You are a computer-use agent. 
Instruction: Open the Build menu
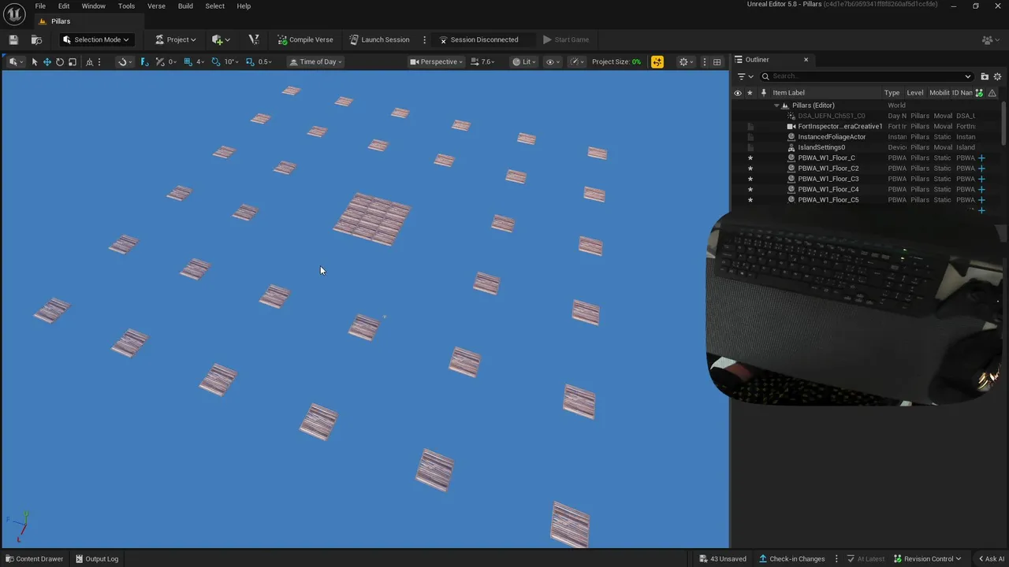(185, 6)
